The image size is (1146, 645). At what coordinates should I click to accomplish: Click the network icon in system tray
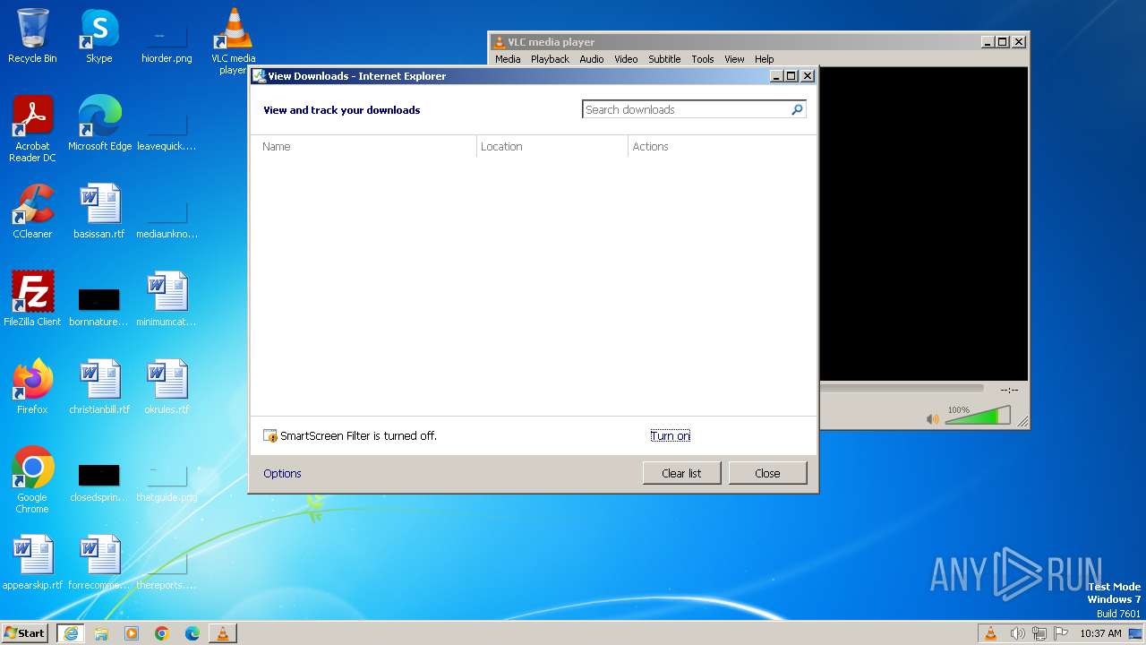[1039, 633]
